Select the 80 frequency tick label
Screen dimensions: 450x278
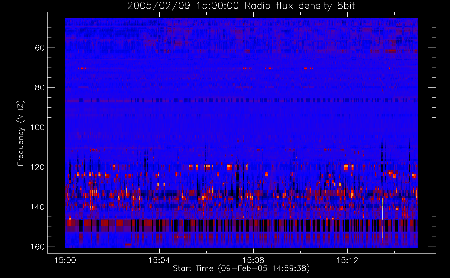(x=40, y=88)
